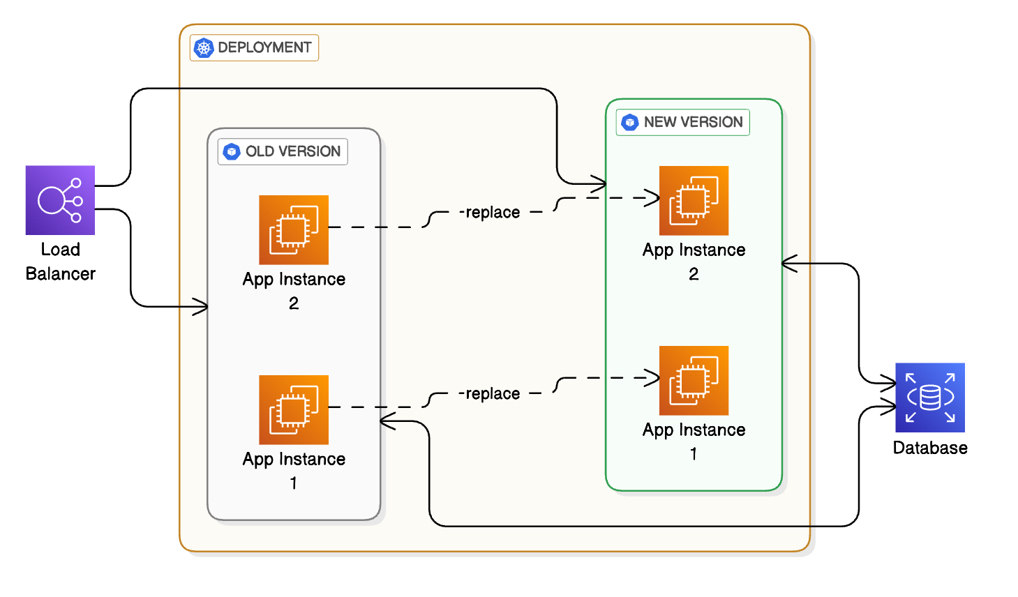Click the lower replace connector label

tap(488, 392)
